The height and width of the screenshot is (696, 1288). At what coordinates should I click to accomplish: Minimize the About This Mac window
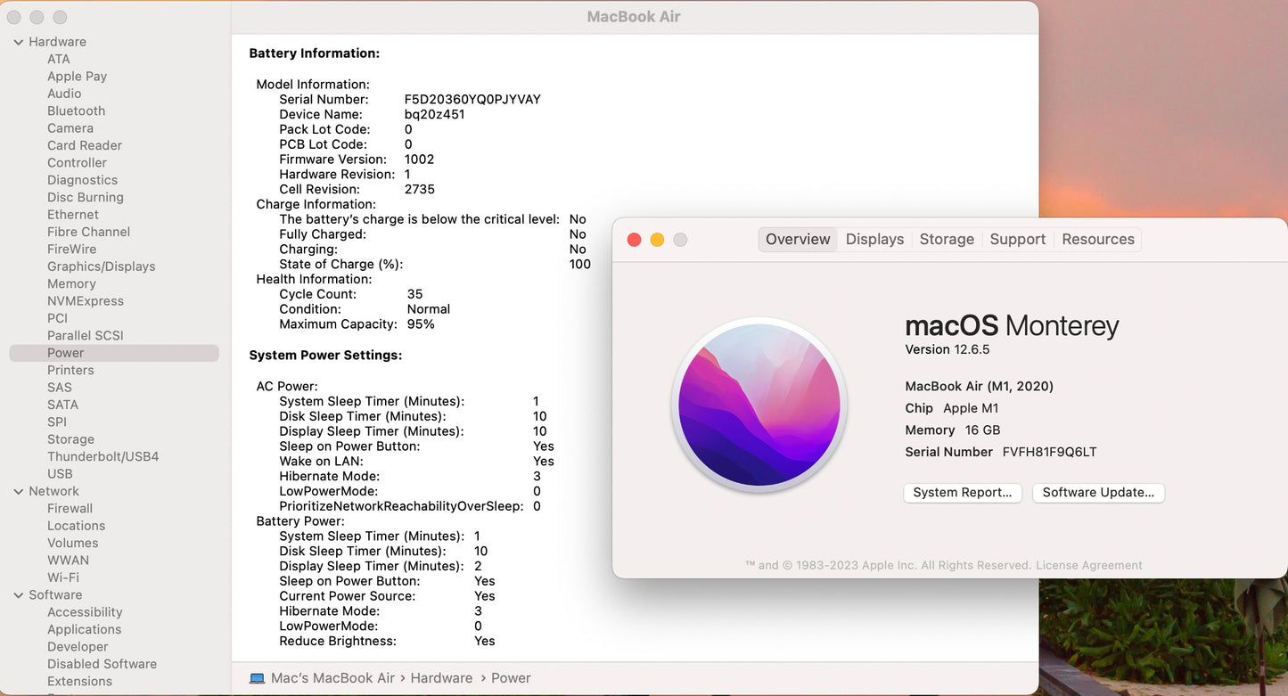(x=657, y=240)
